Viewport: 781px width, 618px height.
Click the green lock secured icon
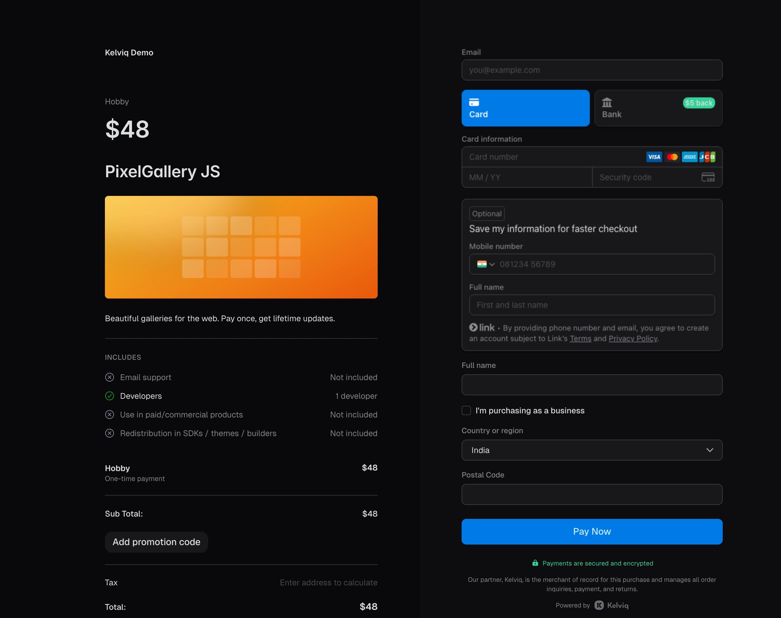click(535, 563)
